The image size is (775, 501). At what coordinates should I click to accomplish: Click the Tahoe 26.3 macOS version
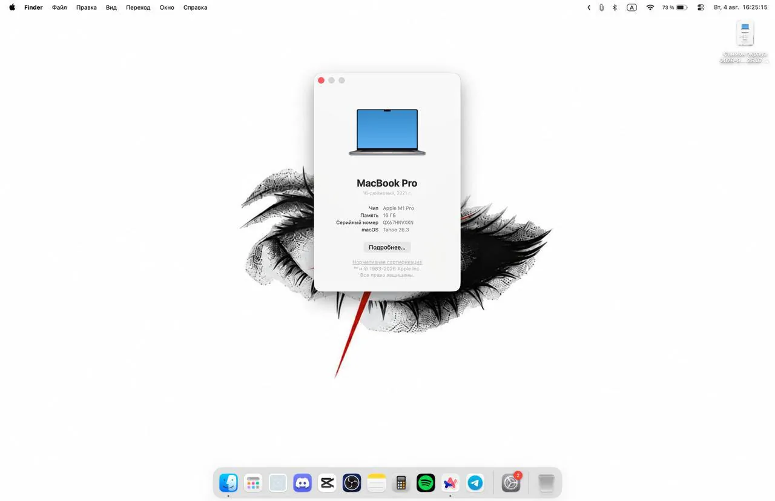point(396,230)
